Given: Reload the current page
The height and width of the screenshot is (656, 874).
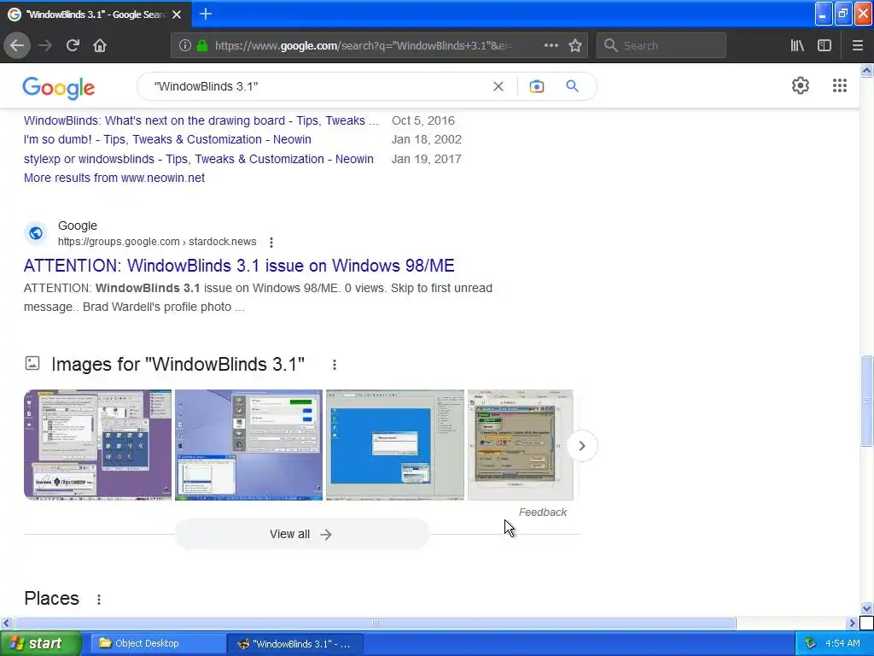Looking at the screenshot, I should tap(73, 45).
